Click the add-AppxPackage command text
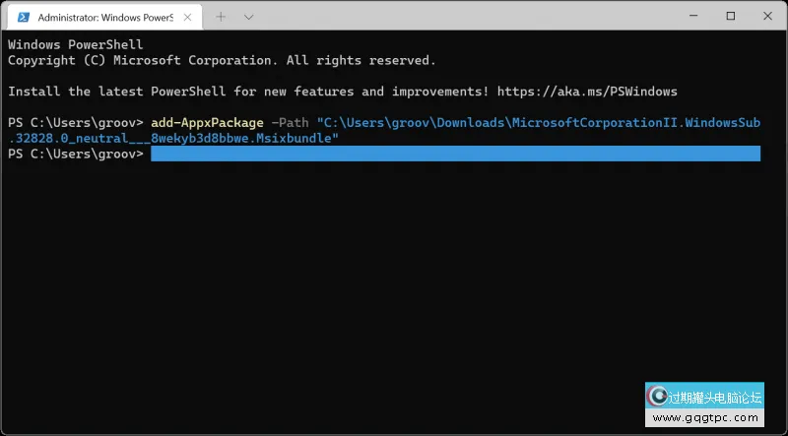This screenshot has width=788, height=436. point(208,122)
